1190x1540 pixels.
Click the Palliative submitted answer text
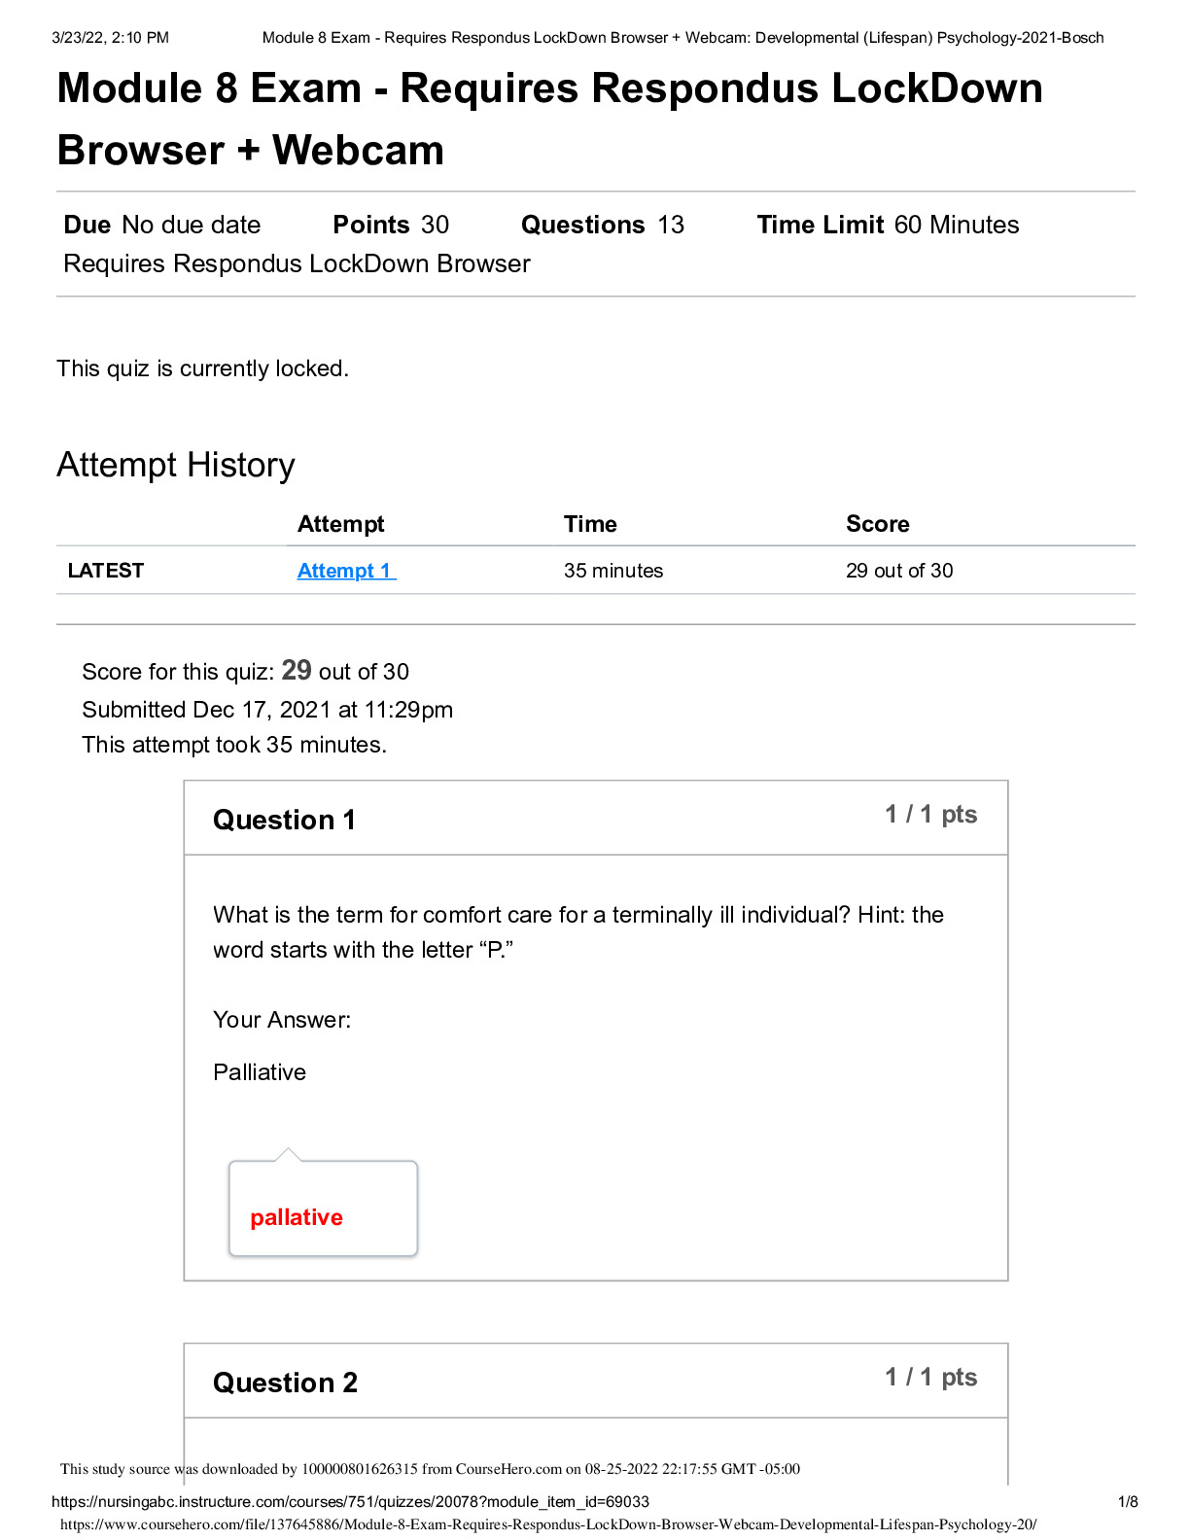pyautogui.click(x=260, y=1072)
